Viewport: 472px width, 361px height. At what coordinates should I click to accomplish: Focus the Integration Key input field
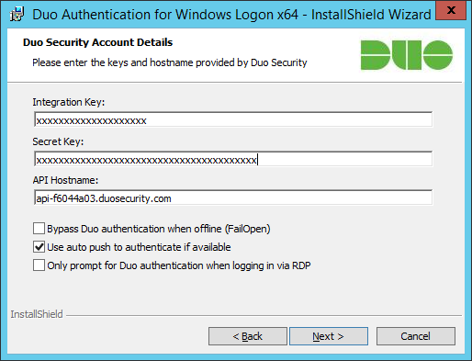(x=233, y=119)
